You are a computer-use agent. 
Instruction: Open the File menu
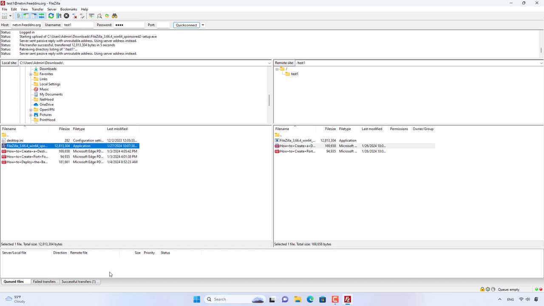point(4,9)
